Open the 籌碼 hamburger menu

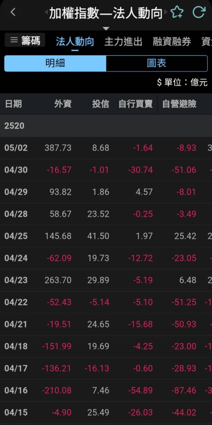[25, 40]
